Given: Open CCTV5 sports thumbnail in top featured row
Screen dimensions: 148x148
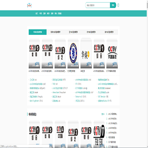Looking at the screenshot, I should click(34, 53).
